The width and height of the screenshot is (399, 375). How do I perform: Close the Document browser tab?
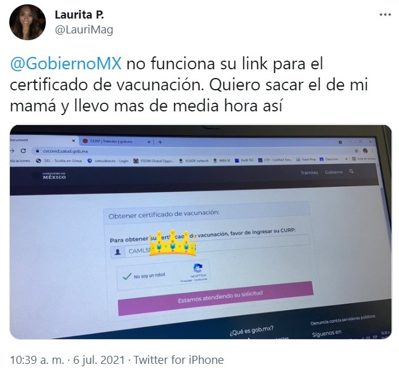[73, 140]
